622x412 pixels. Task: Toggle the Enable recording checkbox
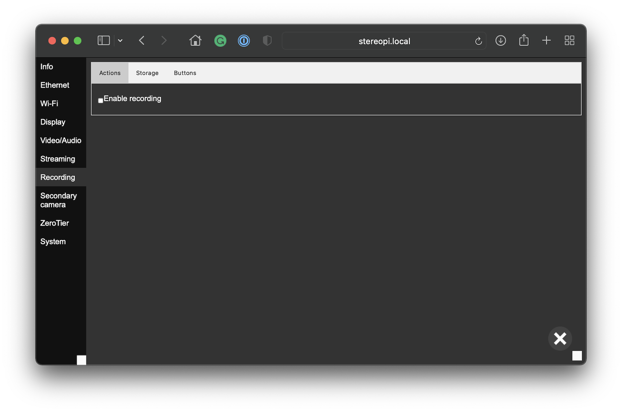(101, 100)
